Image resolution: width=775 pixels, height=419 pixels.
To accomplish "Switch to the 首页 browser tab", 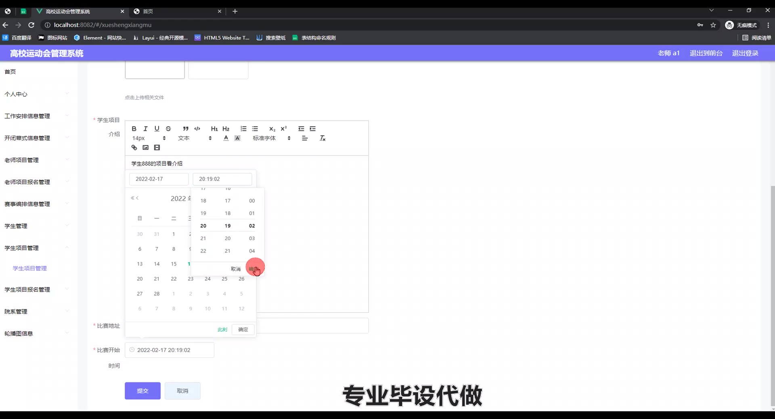I will click(178, 11).
